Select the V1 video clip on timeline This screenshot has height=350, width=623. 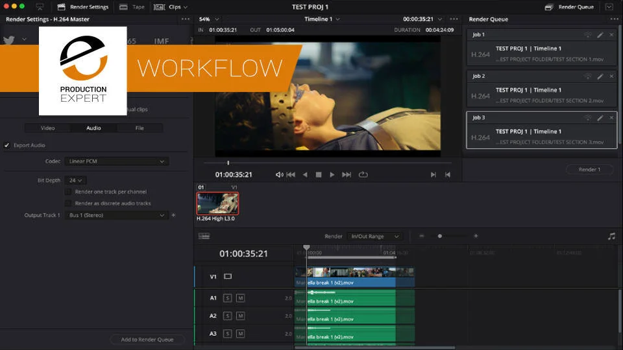[x=354, y=277]
